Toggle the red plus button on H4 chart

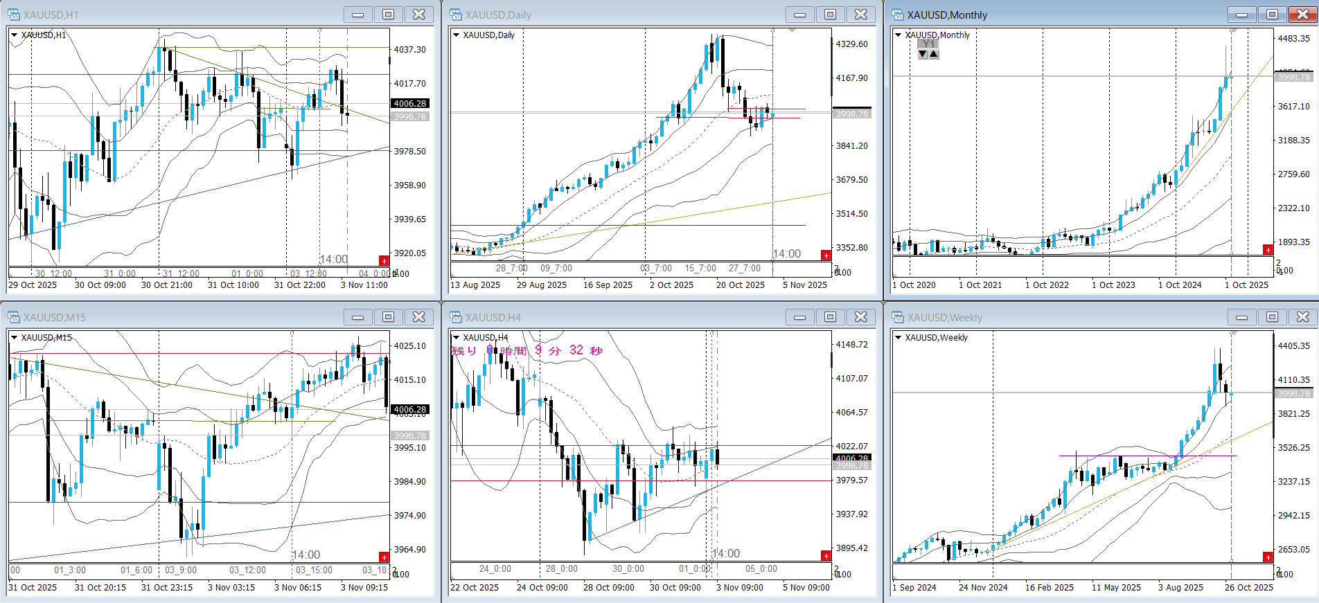pyautogui.click(x=826, y=555)
